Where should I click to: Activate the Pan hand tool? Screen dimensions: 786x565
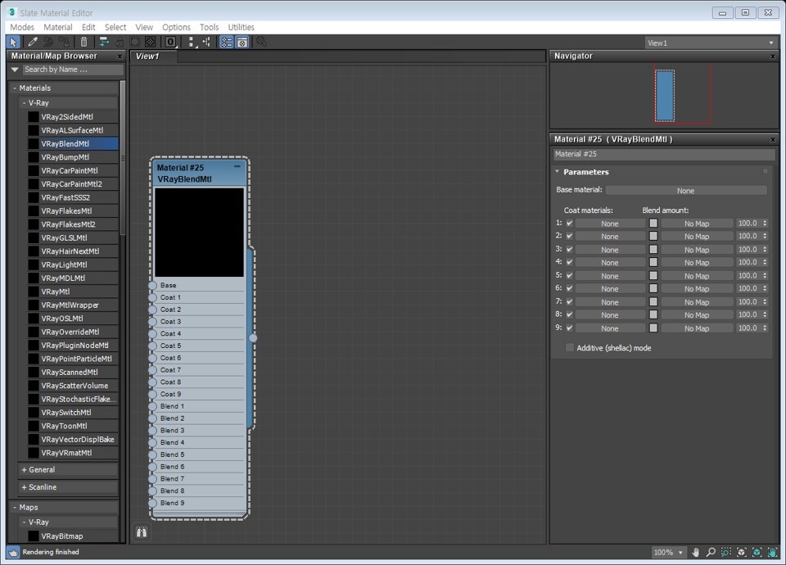click(696, 552)
